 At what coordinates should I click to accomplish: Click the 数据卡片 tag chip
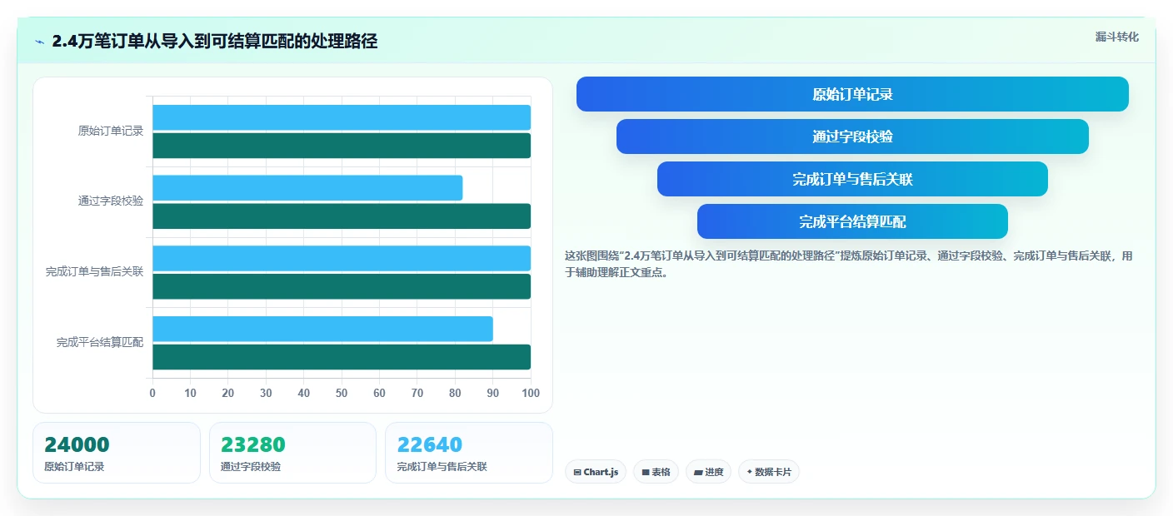pyautogui.click(x=769, y=472)
